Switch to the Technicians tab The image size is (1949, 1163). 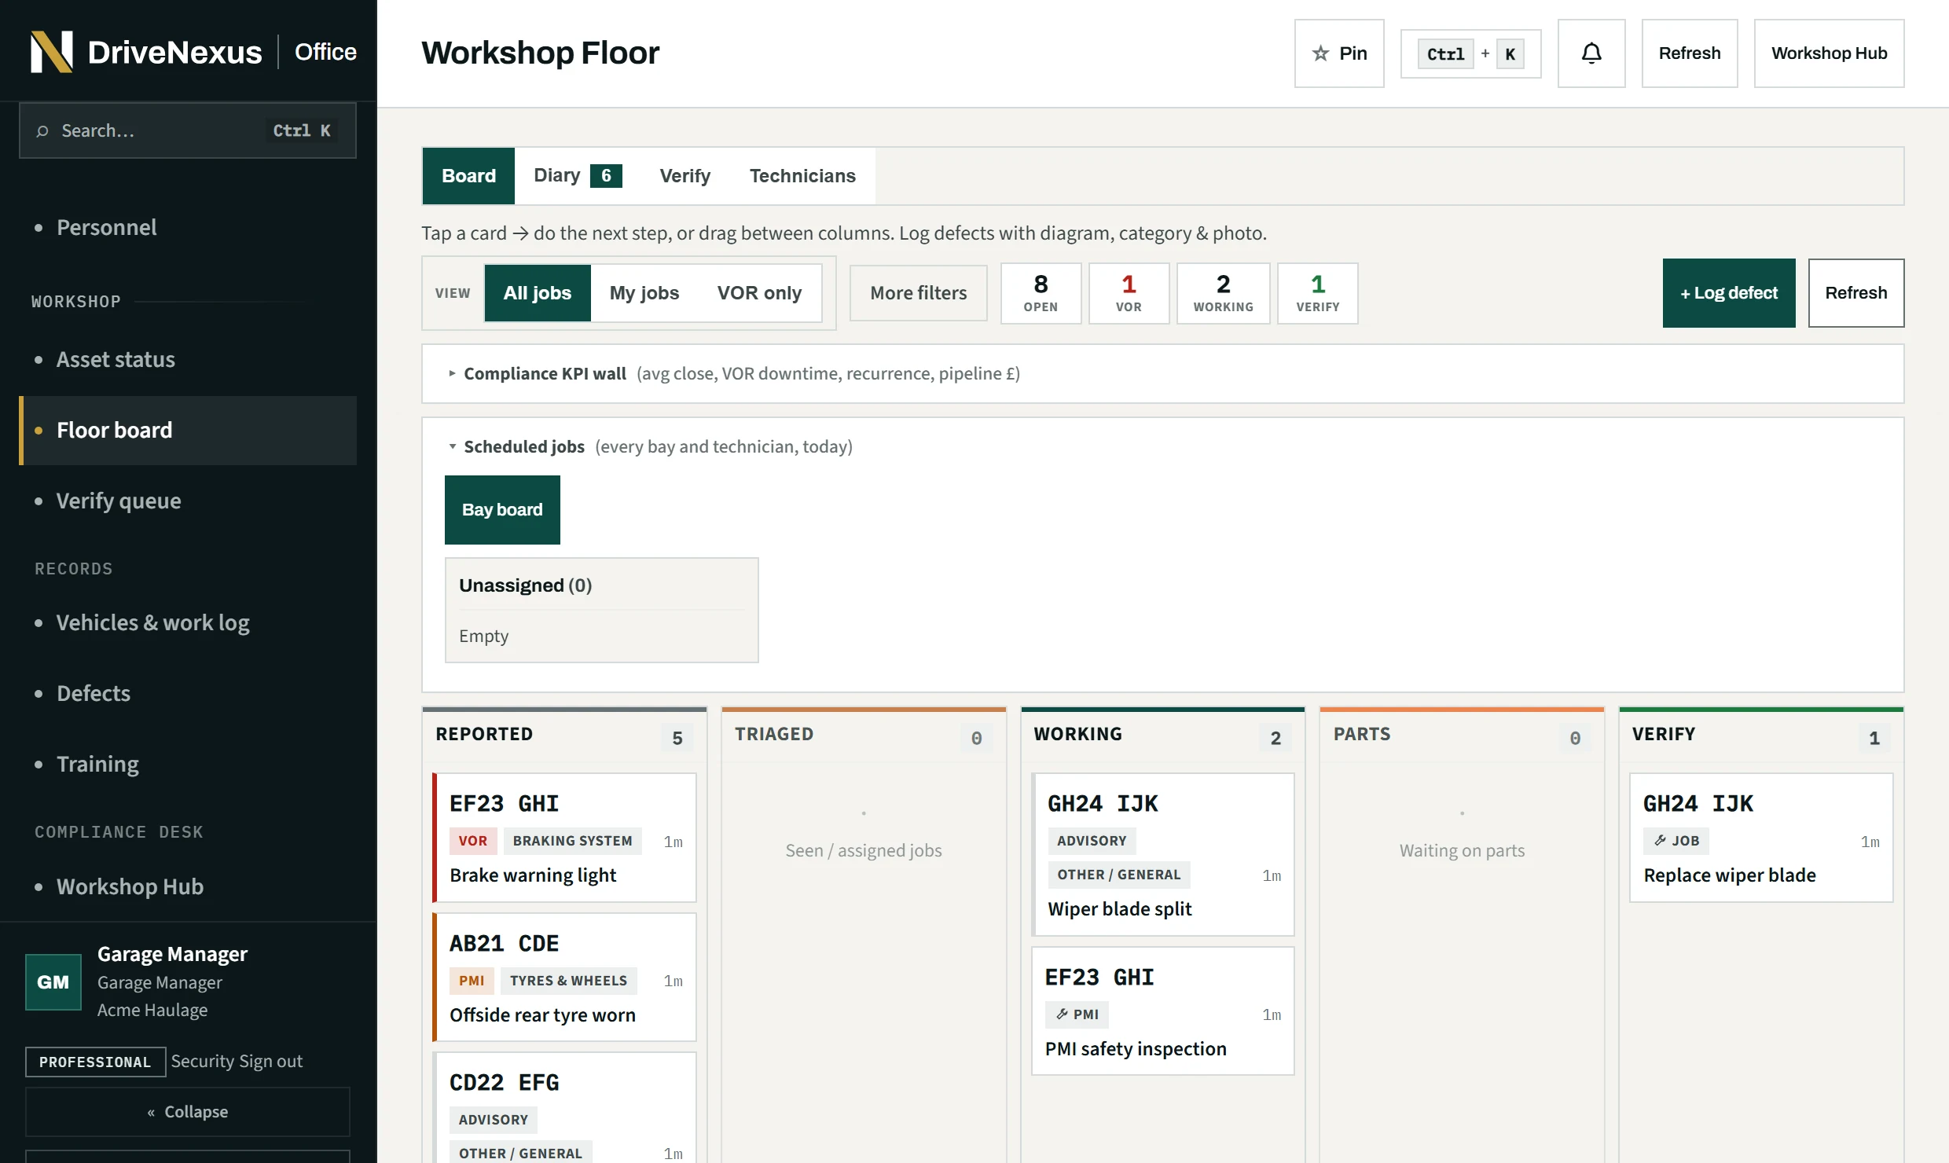pos(802,176)
